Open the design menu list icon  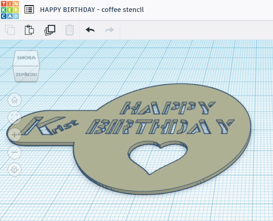(30, 9)
